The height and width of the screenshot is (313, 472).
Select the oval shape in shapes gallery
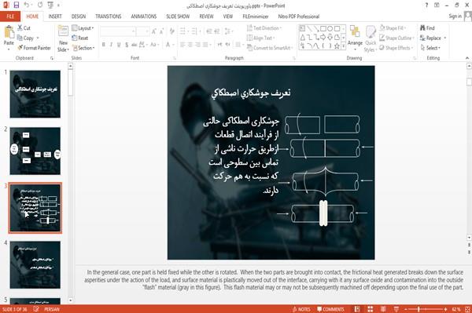(x=330, y=28)
